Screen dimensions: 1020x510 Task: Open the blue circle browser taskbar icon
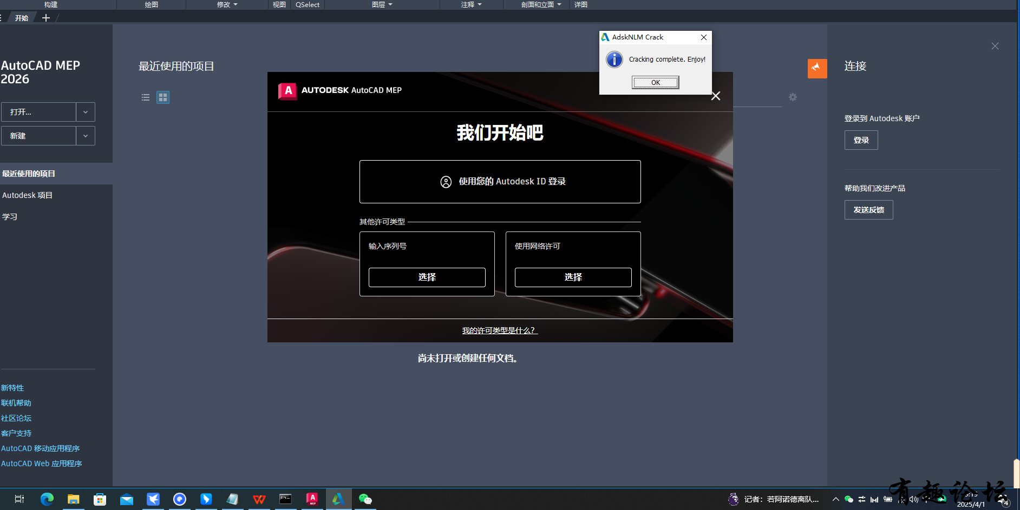[x=180, y=499]
